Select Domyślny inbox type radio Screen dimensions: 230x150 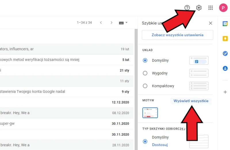click(145, 141)
